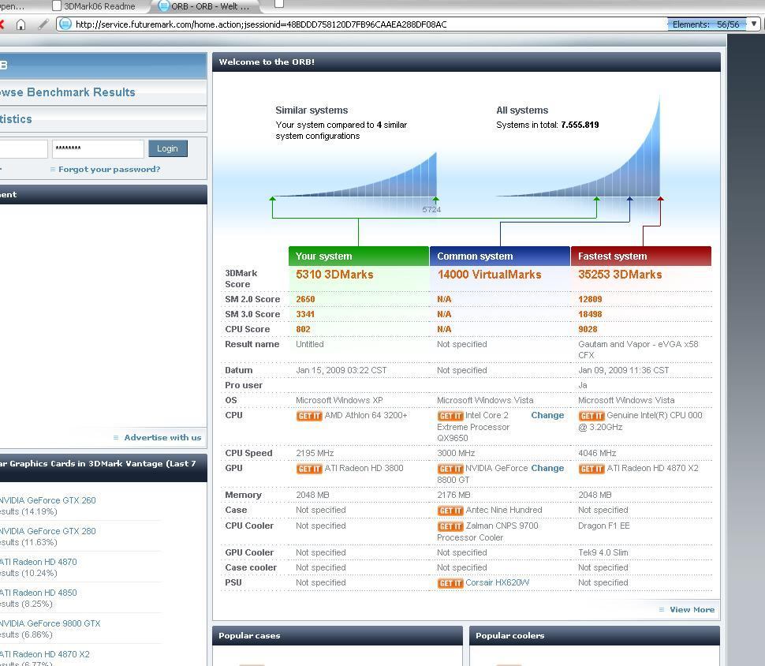Click GET IT badge for Intel Core 2 Extreme
The height and width of the screenshot is (666, 765).
(450, 416)
